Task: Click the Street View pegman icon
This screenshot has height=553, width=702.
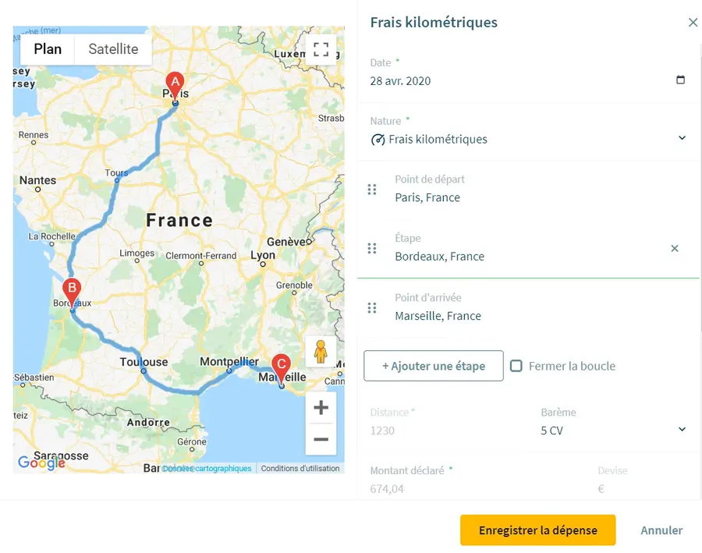Action: pos(321,353)
